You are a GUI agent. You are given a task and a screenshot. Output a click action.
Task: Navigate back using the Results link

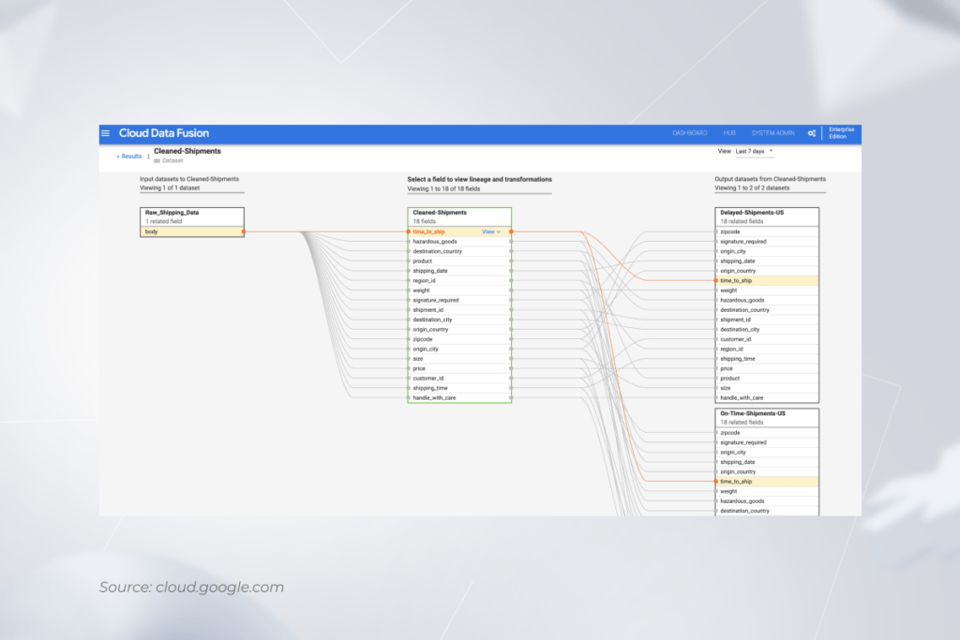(128, 156)
